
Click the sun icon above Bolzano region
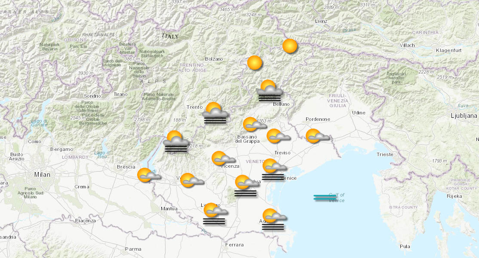point(255,62)
